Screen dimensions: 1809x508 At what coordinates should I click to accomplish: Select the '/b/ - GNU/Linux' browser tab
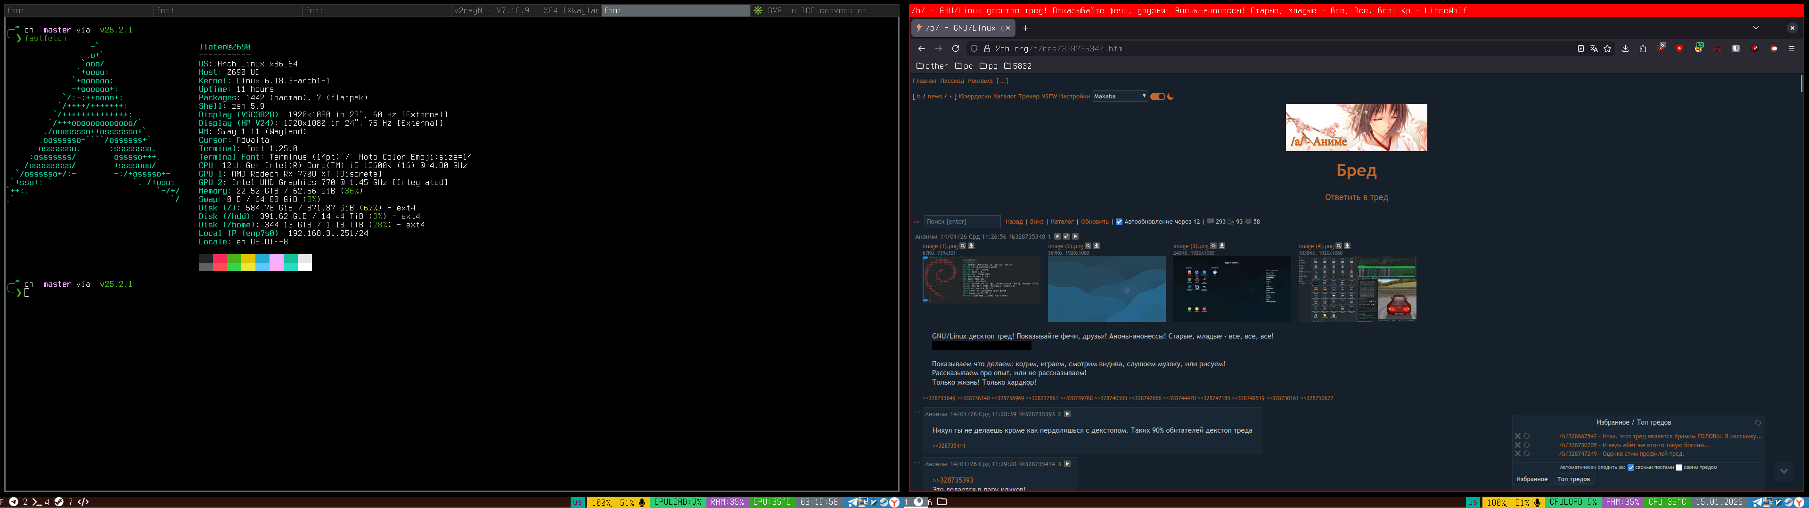click(964, 28)
